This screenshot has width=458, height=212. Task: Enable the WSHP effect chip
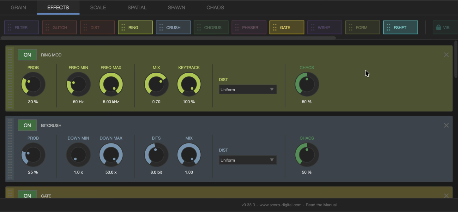(x=325, y=27)
